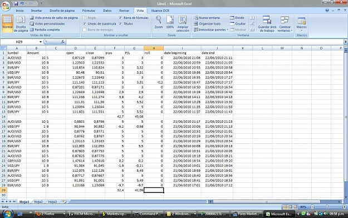Click the 90% zoom level

pos(303,207)
